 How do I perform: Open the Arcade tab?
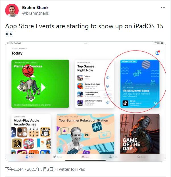[113, 157]
